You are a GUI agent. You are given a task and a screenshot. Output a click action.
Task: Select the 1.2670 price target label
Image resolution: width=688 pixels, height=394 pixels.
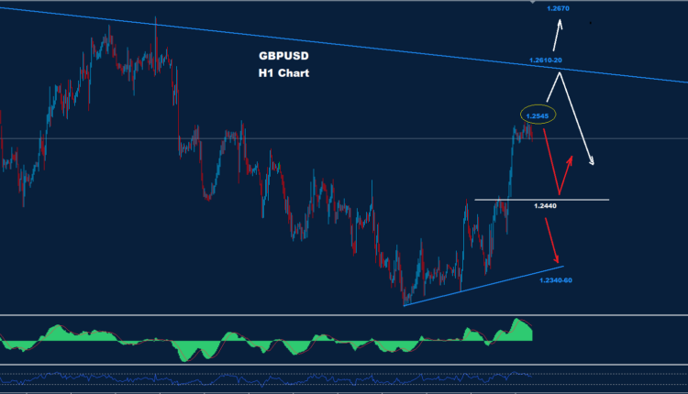point(558,8)
